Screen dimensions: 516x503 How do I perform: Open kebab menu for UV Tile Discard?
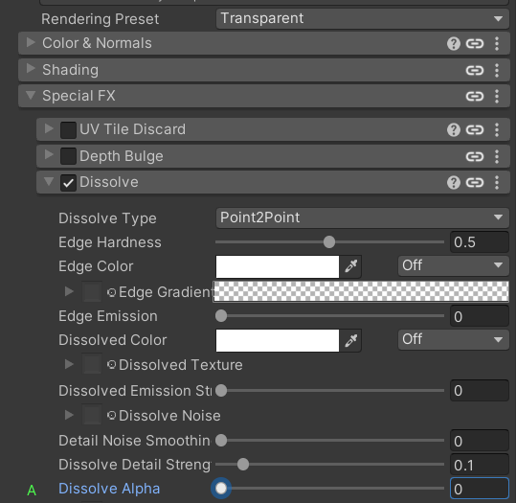coord(497,129)
